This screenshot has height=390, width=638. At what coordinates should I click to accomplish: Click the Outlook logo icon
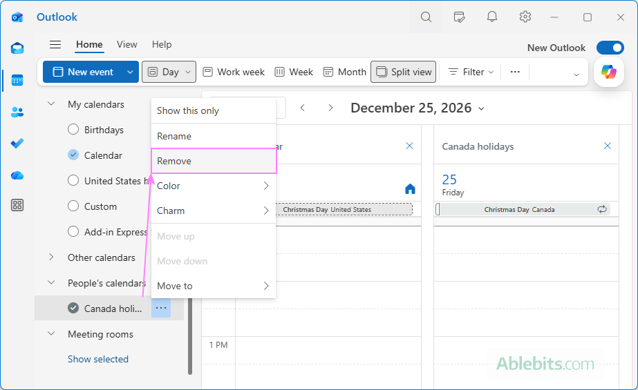17,17
